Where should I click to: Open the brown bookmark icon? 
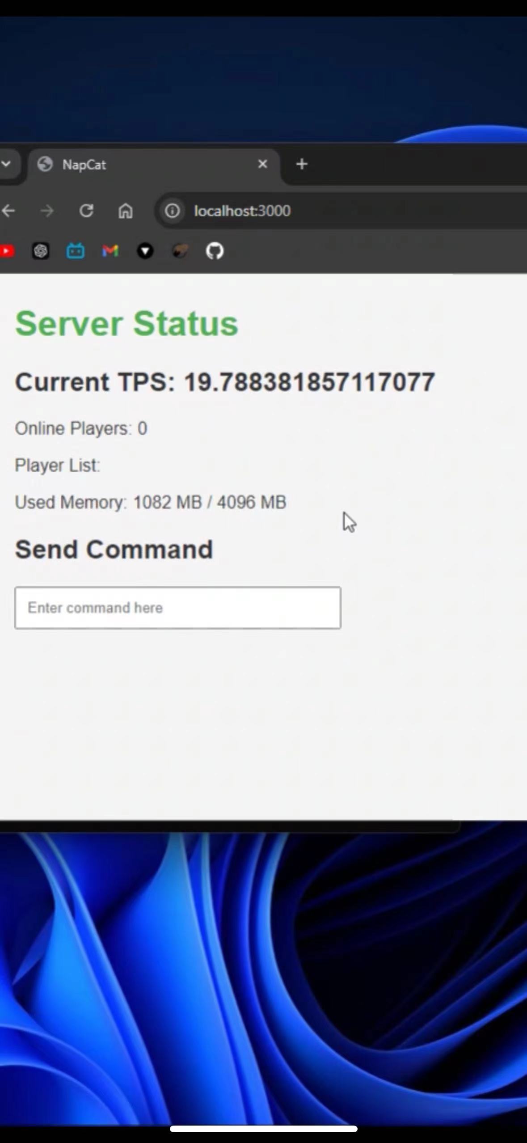click(x=180, y=251)
